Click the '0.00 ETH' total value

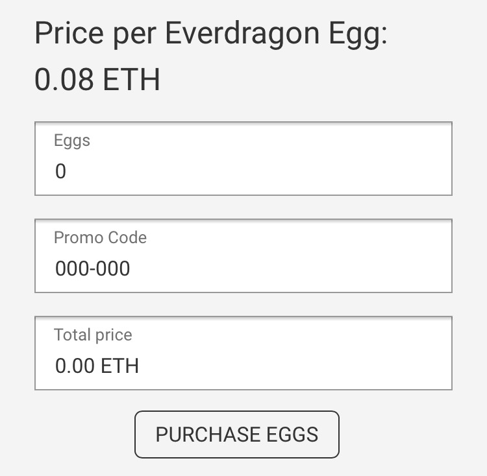97,366
